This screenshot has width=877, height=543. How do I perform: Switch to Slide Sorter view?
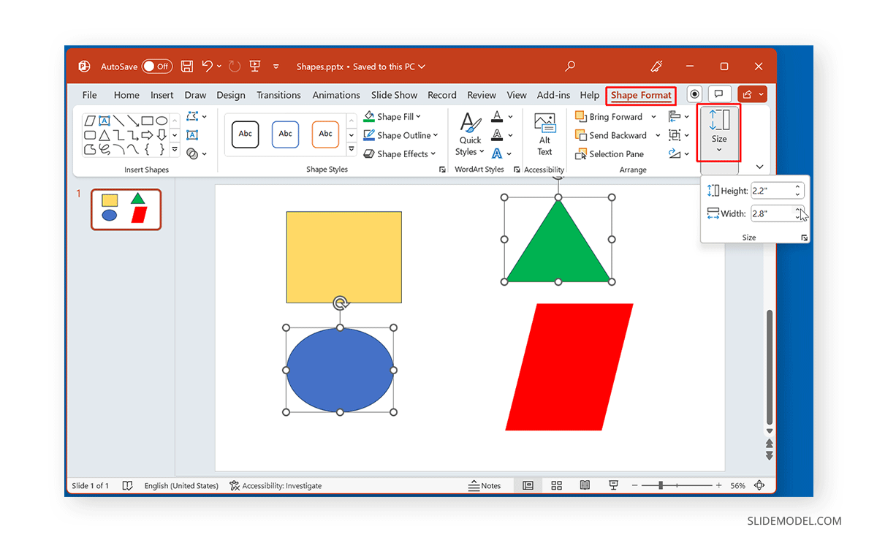(556, 486)
